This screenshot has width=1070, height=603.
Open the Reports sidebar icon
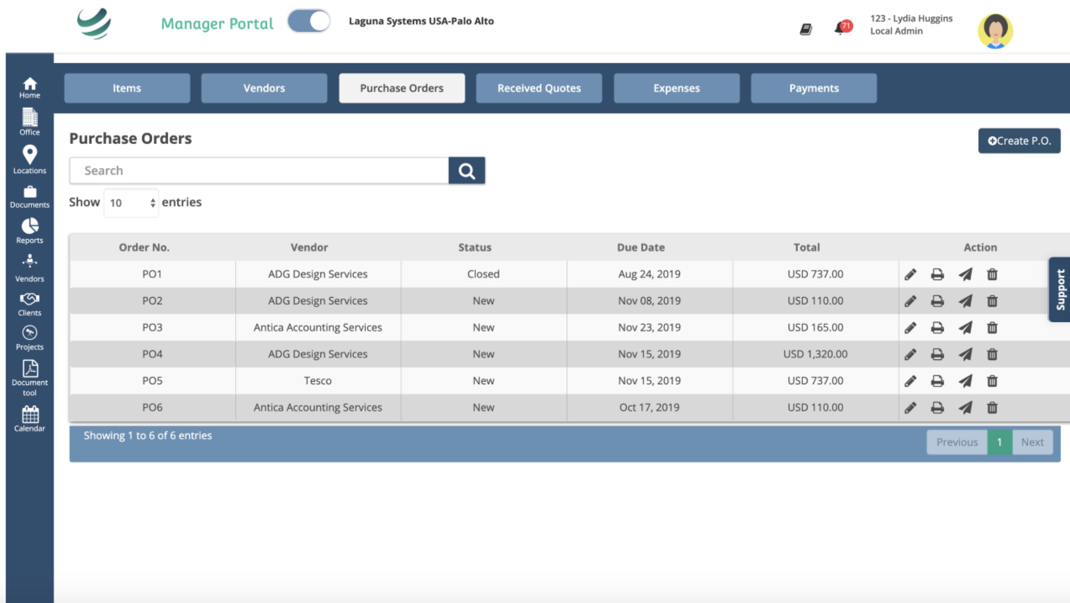(x=30, y=231)
